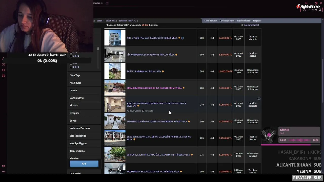Expand the Banyo Sayısı filter
The image size is (324, 182).
[x=84, y=98]
